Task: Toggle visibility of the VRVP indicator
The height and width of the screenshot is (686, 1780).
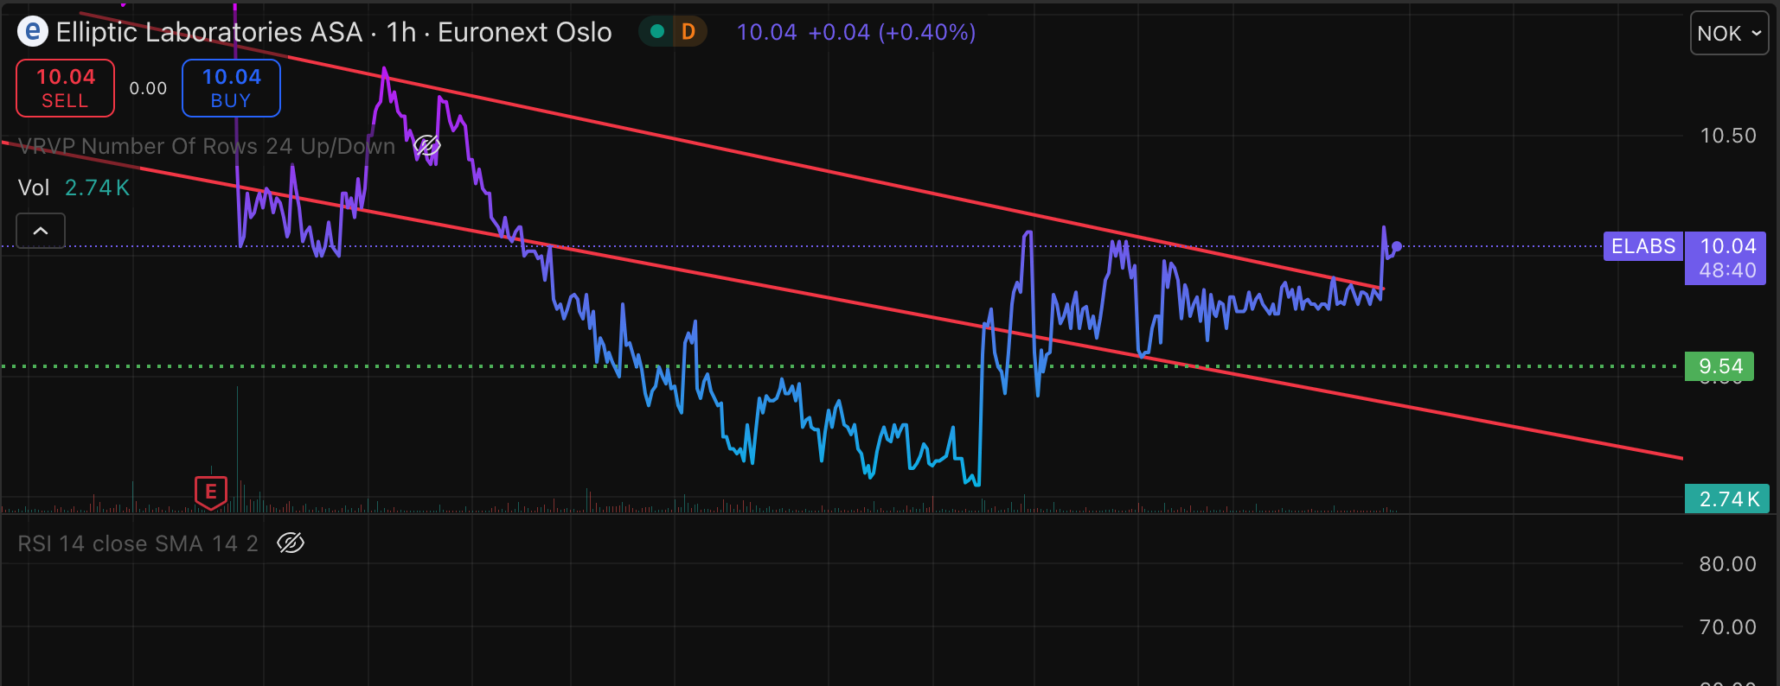Action: pos(426,146)
